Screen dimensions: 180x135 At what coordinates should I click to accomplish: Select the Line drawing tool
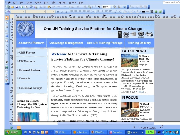tap(7, 46)
